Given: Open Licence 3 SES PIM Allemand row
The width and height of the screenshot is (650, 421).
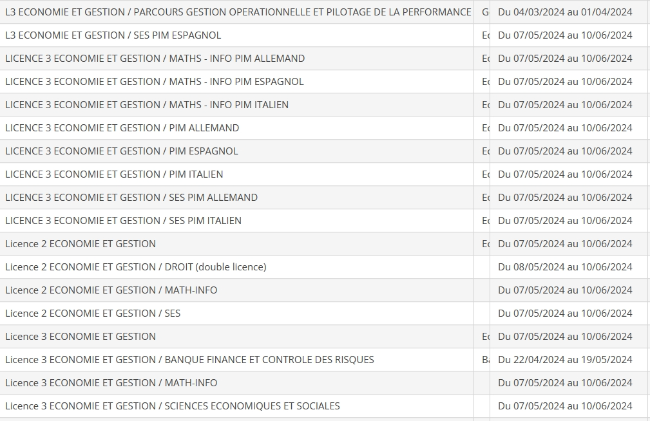Looking at the screenshot, I should (323, 198).
